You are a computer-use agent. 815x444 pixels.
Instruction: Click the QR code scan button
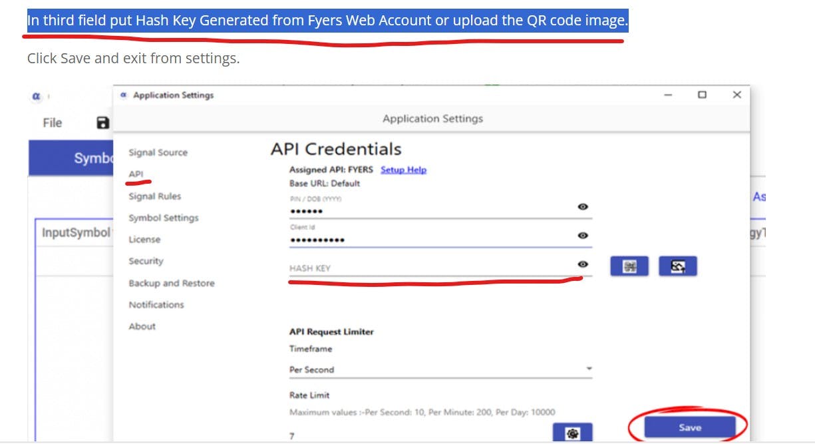point(629,266)
